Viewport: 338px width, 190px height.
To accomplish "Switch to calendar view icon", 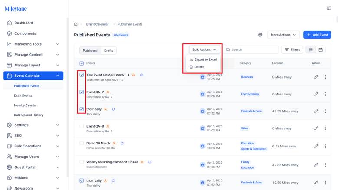I will click(321, 50).
